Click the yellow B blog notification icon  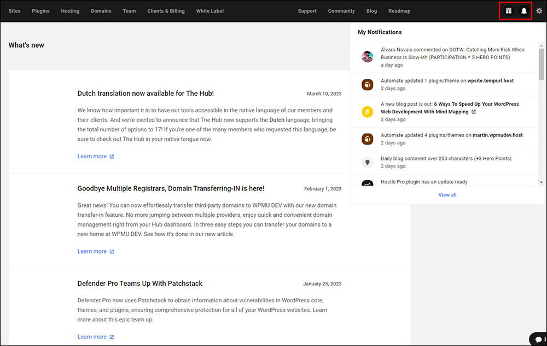tap(368, 112)
